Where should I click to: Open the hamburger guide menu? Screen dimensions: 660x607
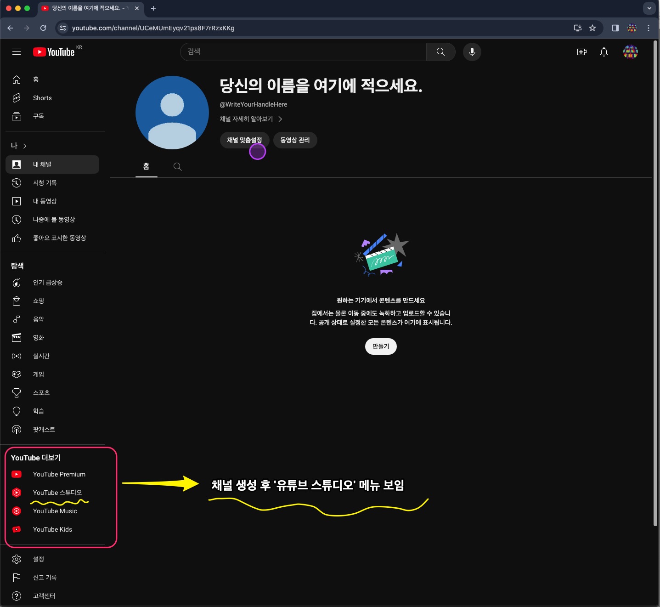tap(17, 52)
